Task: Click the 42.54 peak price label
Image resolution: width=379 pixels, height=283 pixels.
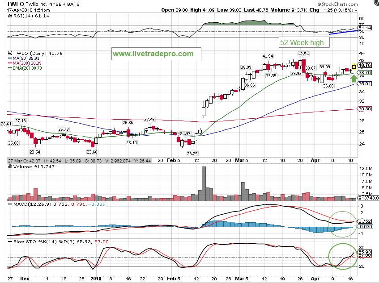Action: point(304,54)
